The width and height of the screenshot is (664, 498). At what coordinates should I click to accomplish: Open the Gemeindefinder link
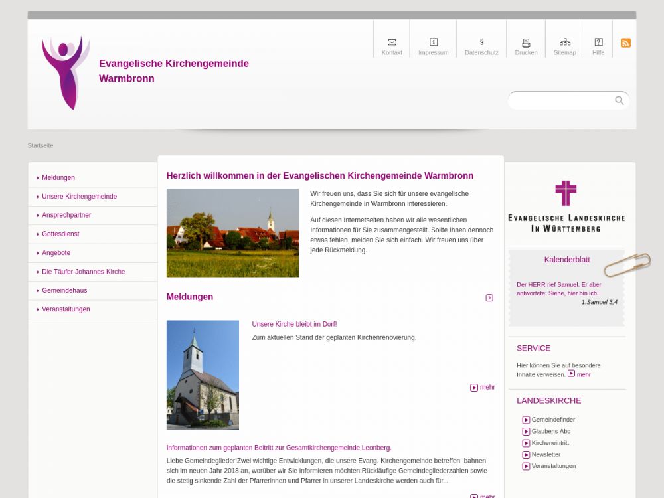pyautogui.click(x=553, y=420)
